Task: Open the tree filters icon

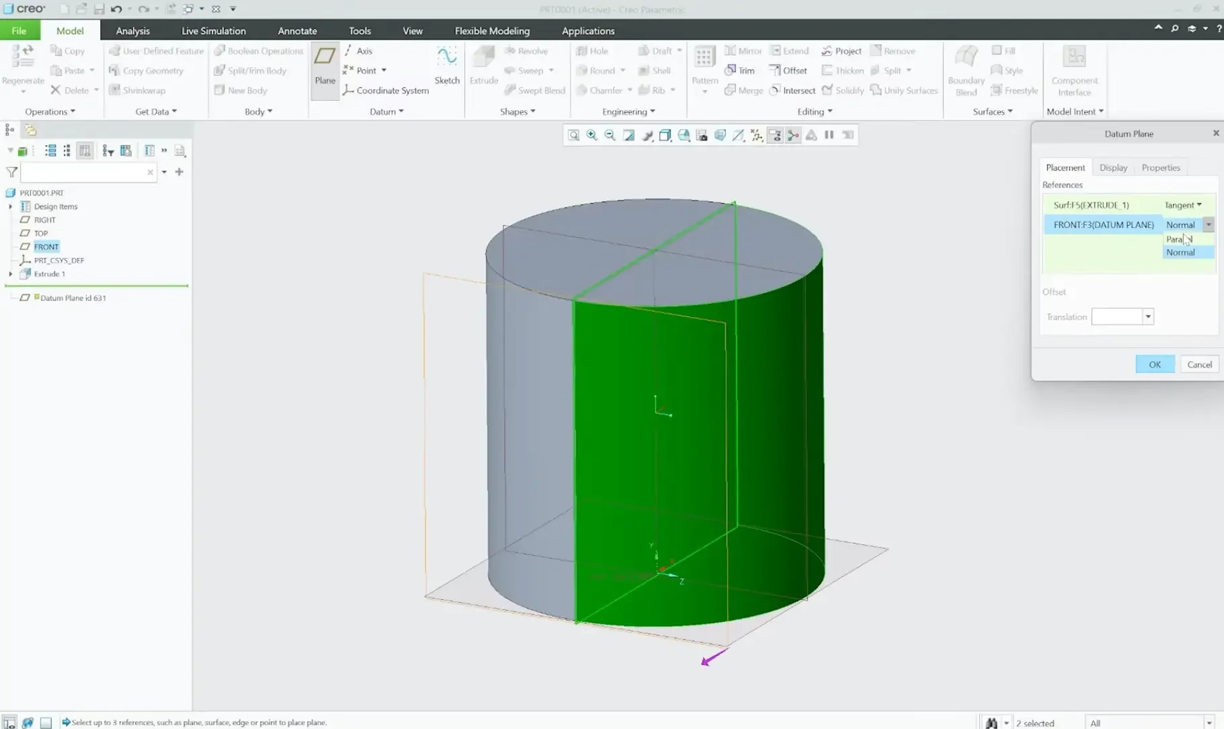Action: click(x=108, y=151)
